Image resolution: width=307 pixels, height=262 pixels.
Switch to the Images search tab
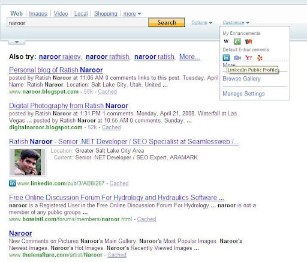point(38,14)
